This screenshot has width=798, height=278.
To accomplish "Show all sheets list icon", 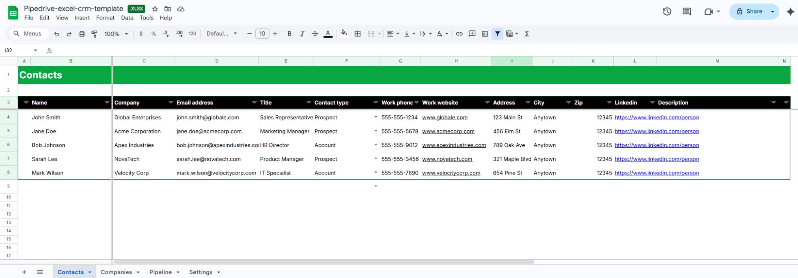I will coord(40,272).
